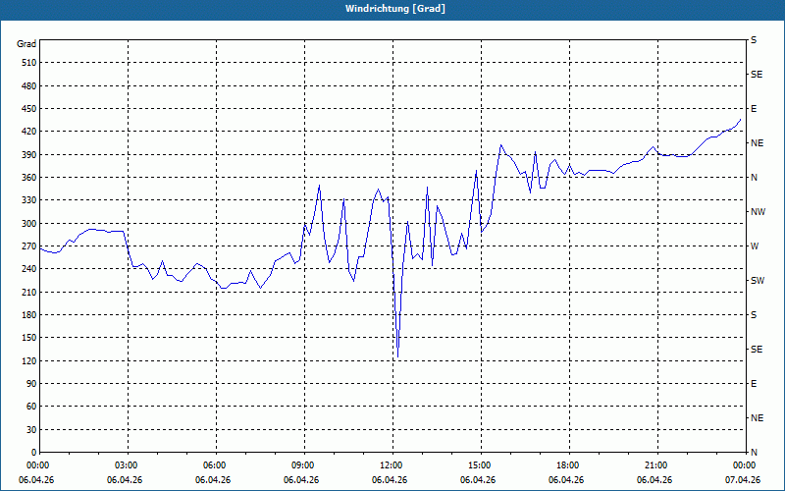Click the 03:00 time axis label
This screenshot has width=785, height=491.
(x=128, y=465)
